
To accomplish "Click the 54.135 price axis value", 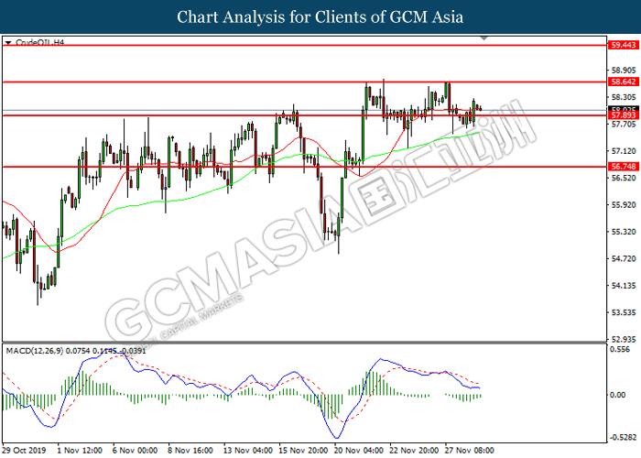I will click(624, 286).
